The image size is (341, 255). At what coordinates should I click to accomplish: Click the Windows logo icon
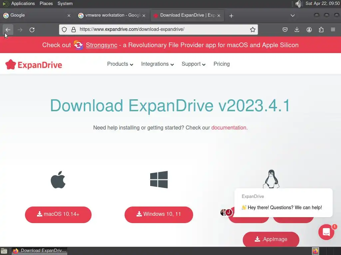coord(159,180)
